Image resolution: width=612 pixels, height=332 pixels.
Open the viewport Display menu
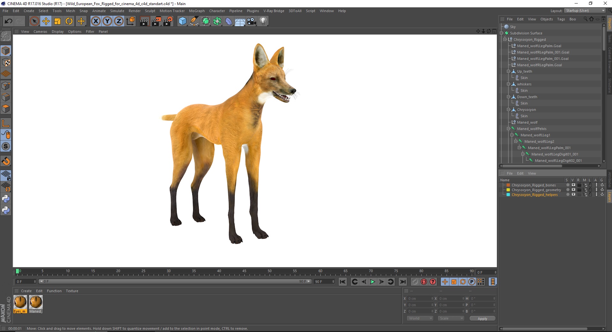click(57, 32)
